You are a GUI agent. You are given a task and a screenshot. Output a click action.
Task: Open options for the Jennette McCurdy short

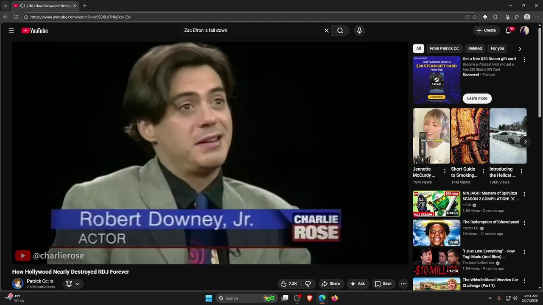click(x=445, y=172)
